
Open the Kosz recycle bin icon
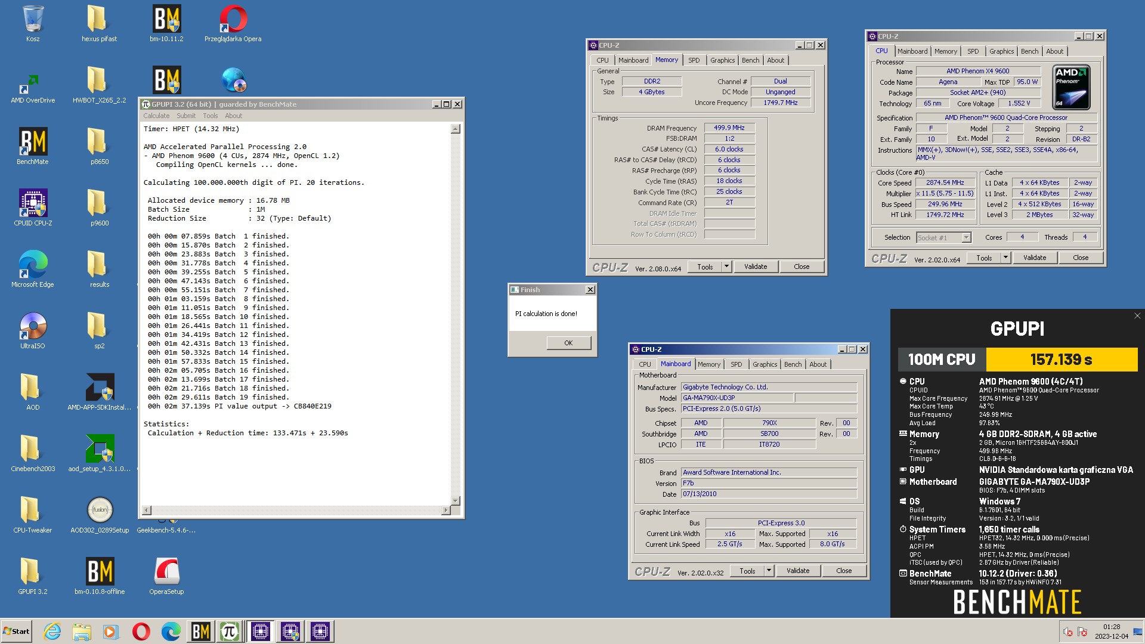point(33,24)
